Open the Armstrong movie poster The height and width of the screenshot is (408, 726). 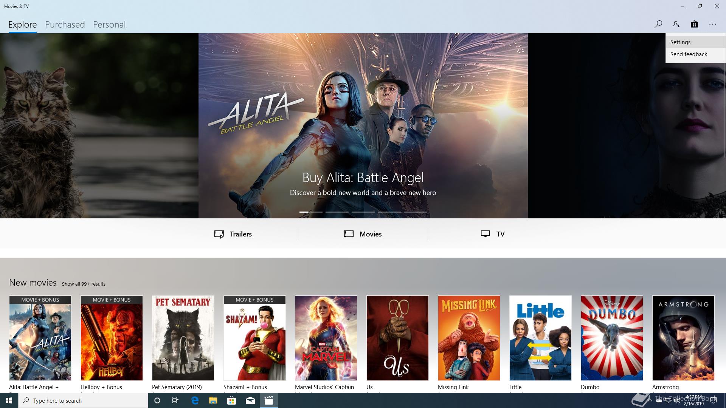coord(683,338)
